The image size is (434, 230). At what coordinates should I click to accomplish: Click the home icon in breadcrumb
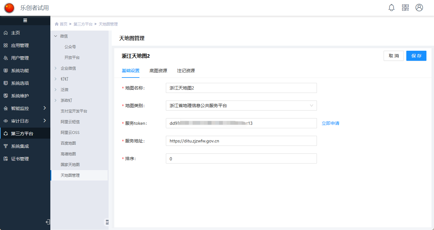click(57, 24)
